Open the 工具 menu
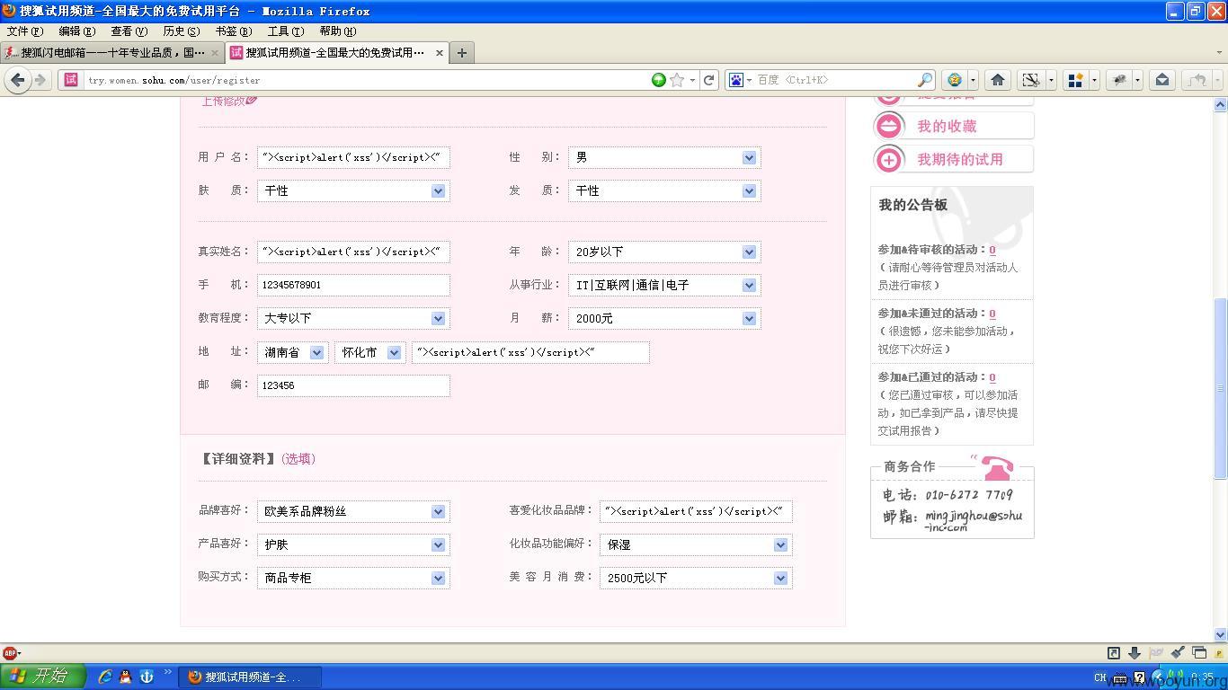Image resolution: width=1228 pixels, height=690 pixels. coord(285,31)
